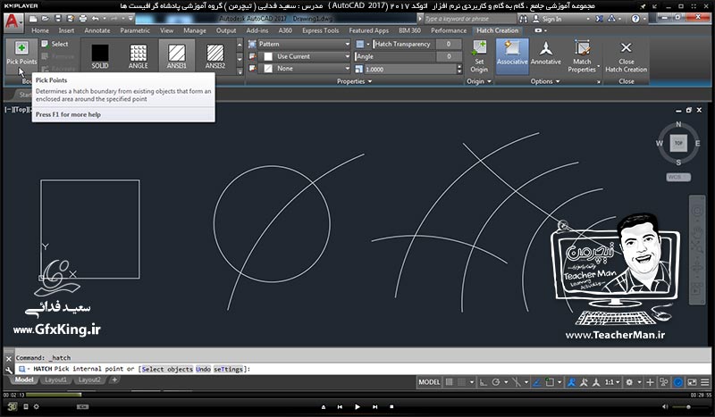This screenshot has height=417, width=715.
Task: Click the Save icon in Quick Access toolbar
Action: (x=58, y=19)
